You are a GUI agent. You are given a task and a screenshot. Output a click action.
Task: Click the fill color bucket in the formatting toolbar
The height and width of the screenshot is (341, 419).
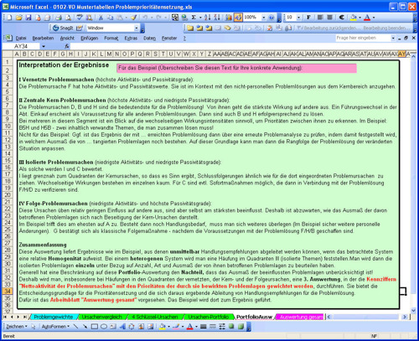pyautogui.click(x=354, y=18)
